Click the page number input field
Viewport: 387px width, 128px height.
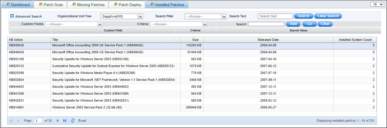tap(38, 121)
